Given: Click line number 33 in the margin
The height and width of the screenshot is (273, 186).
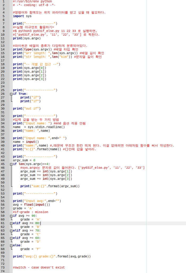Looking at the screenshot, I should 3,120.
